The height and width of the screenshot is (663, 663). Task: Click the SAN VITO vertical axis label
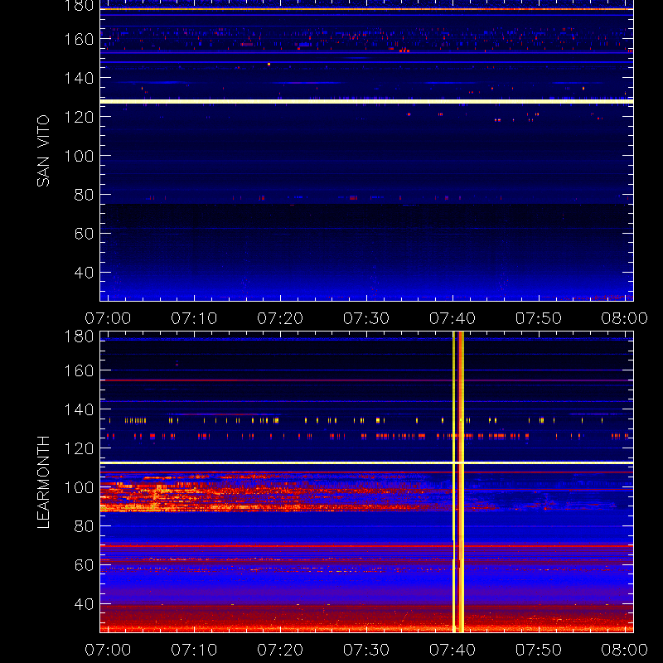click(43, 151)
